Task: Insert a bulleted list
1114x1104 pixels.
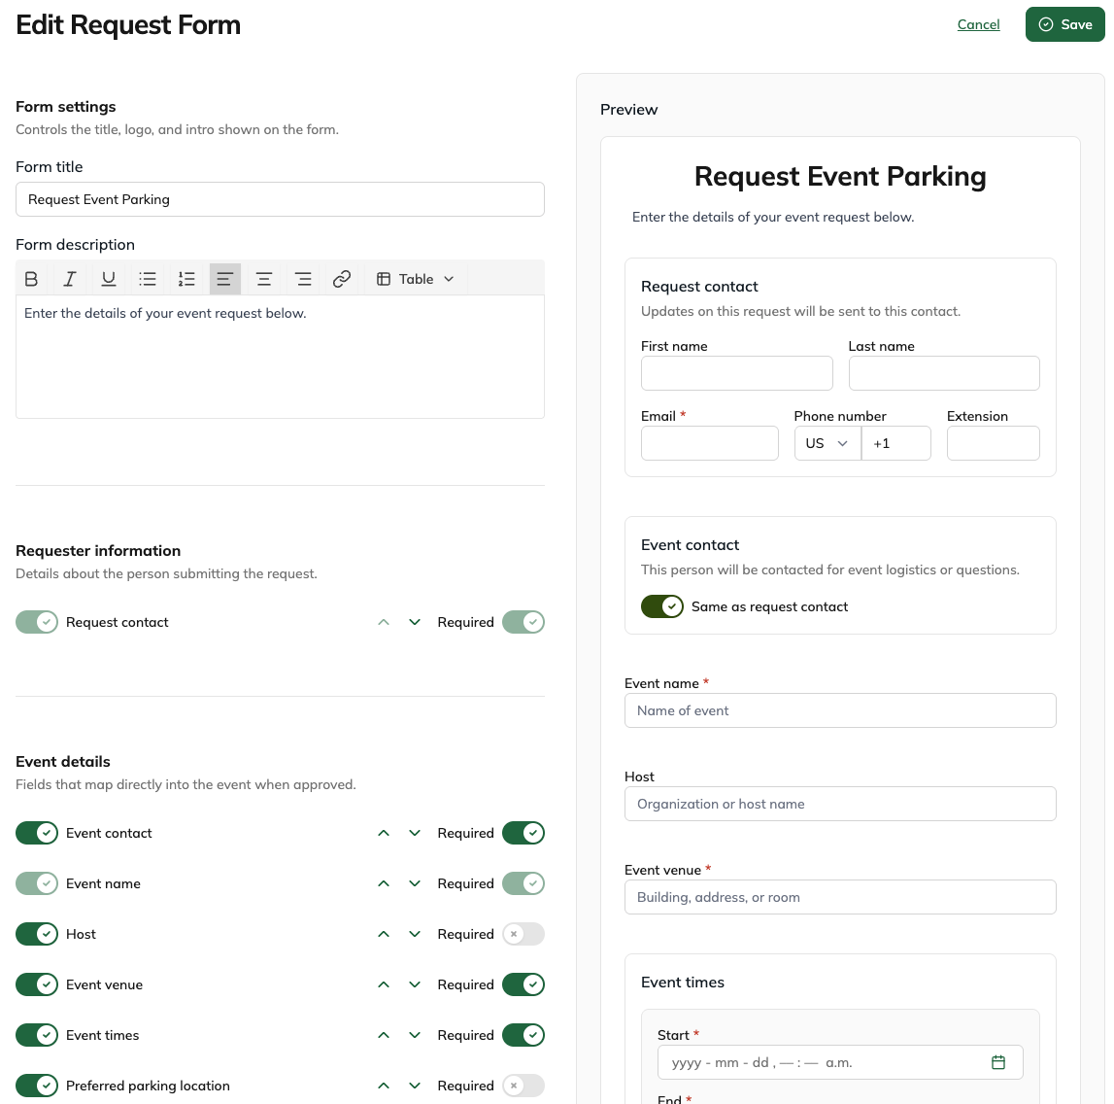Action: coord(148,279)
